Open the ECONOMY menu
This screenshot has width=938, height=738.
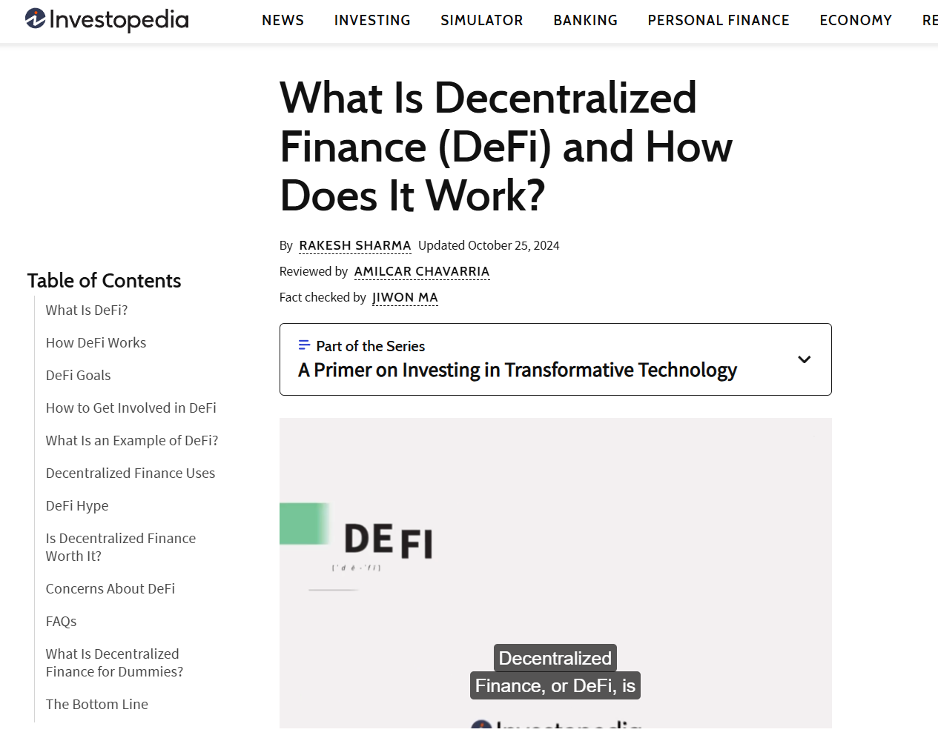[856, 21]
